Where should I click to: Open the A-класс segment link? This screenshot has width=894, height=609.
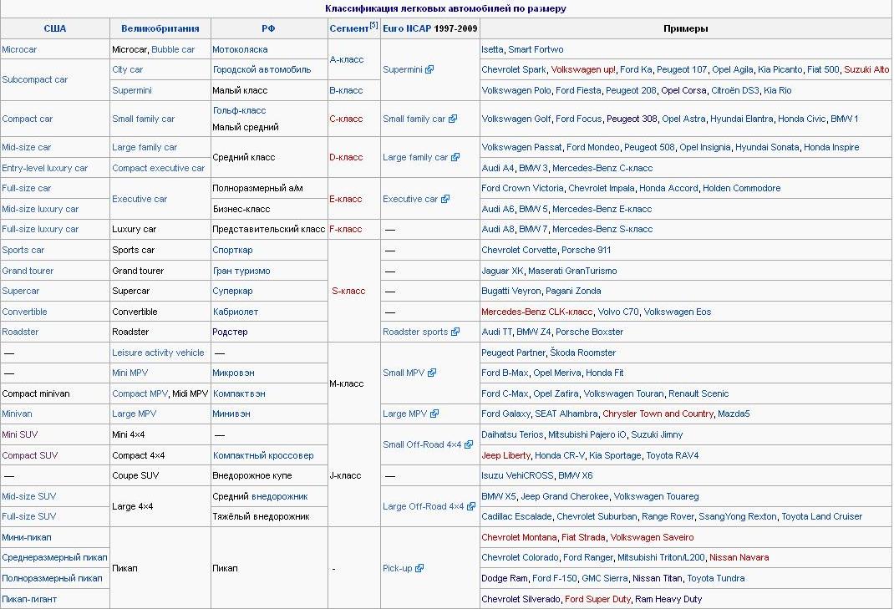(347, 59)
